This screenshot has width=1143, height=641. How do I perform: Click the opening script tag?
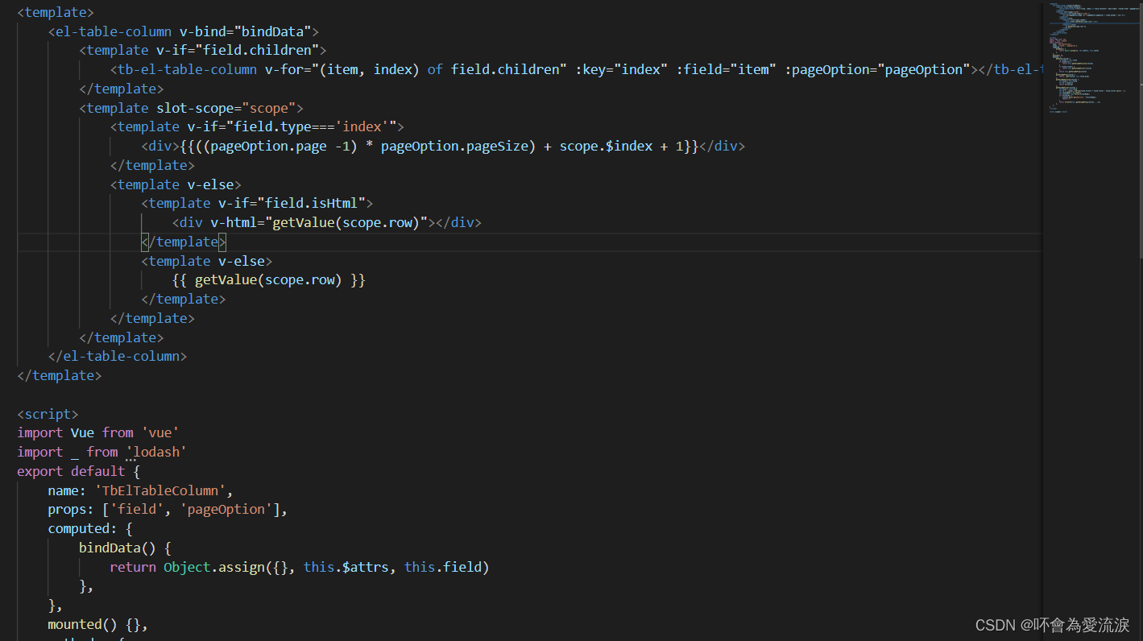pyautogui.click(x=48, y=414)
